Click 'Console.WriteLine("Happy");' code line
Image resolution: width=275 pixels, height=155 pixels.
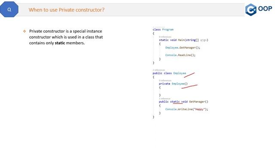point(186,109)
